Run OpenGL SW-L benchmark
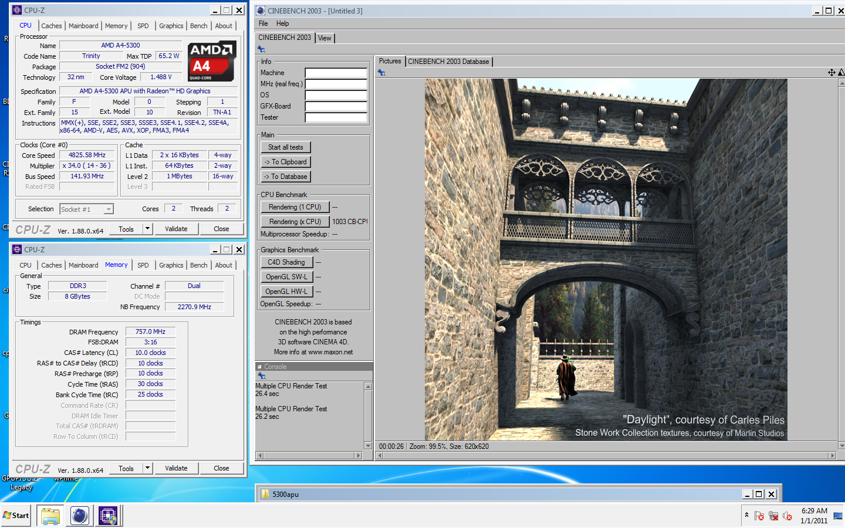Viewport: 845px width, 528px height. pos(287,277)
